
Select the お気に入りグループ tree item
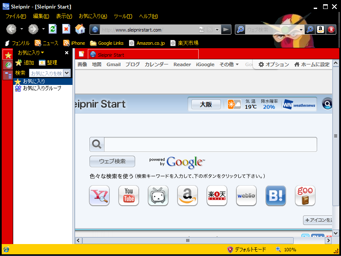click(x=38, y=88)
